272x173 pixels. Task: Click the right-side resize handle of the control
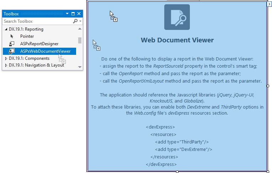(268, 86)
